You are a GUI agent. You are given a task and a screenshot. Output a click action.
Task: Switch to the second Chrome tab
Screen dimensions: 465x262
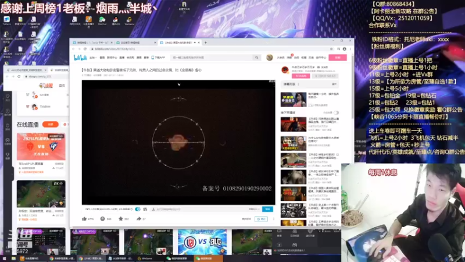(x=136, y=43)
